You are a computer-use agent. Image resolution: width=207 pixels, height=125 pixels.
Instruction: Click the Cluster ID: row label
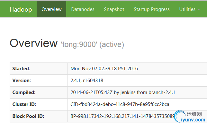tap(24, 104)
